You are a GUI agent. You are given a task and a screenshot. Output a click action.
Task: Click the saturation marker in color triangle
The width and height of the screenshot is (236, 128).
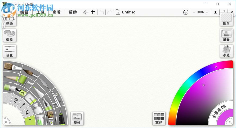point(203,85)
